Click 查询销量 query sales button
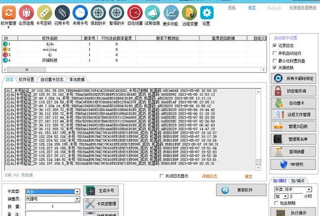This screenshot has height=216, width=320. coord(293,152)
